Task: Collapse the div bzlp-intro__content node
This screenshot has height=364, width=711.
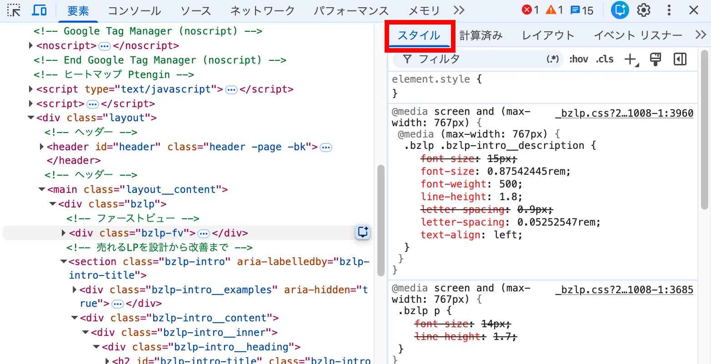Action: pos(75,318)
